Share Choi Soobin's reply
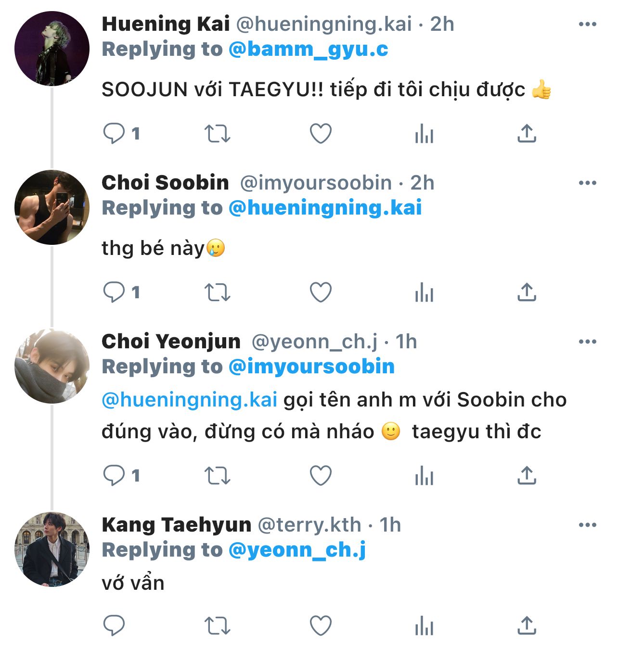 (x=527, y=292)
